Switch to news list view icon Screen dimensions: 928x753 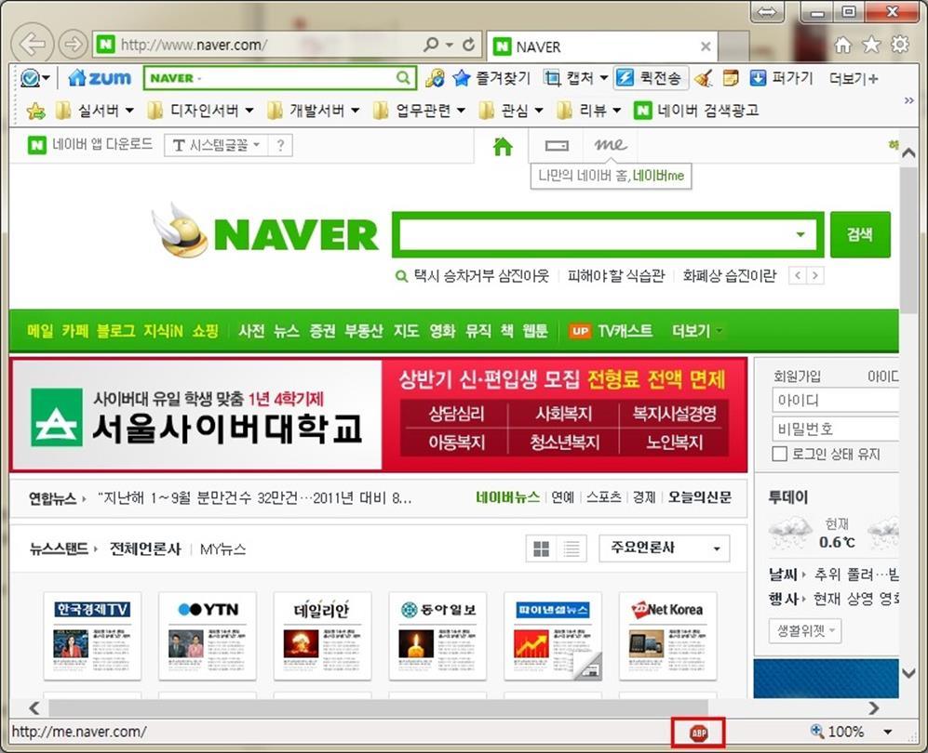click(572, 549)
